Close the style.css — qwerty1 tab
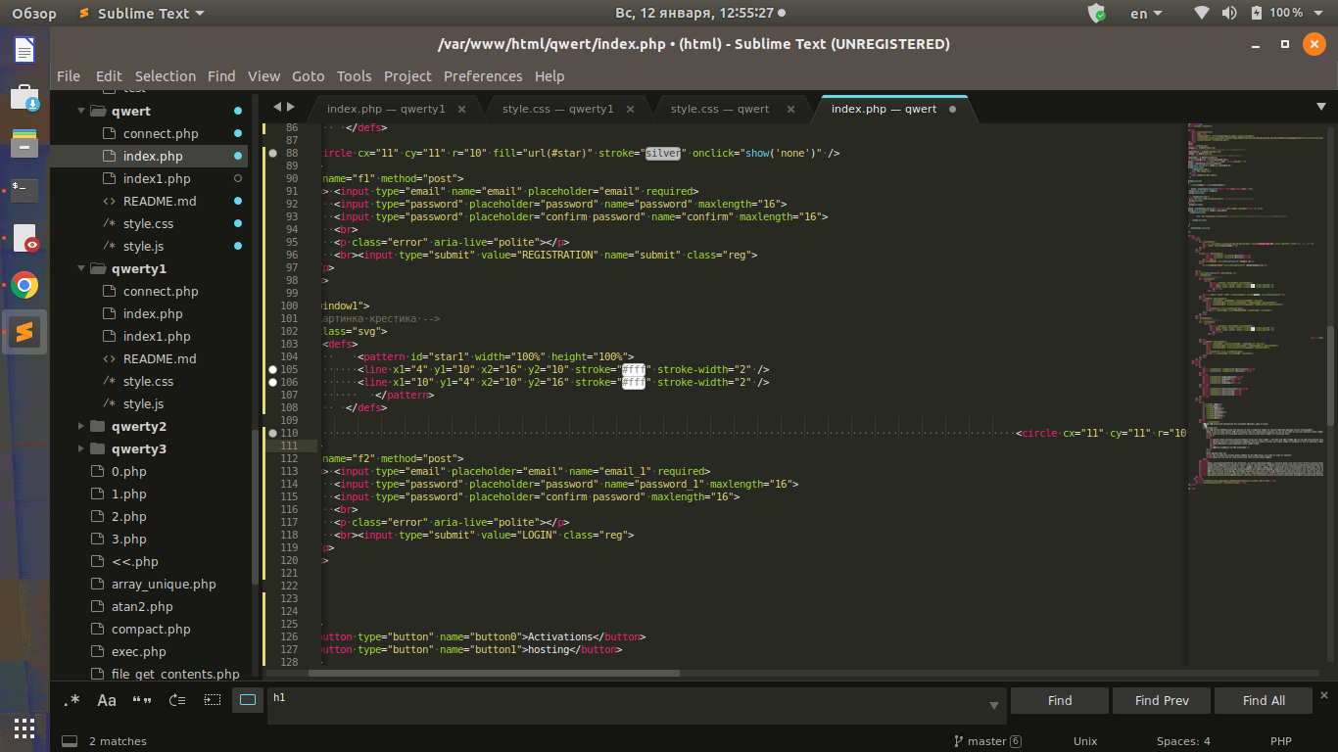This screenshot has width=1338, height=752. [630, 109]
